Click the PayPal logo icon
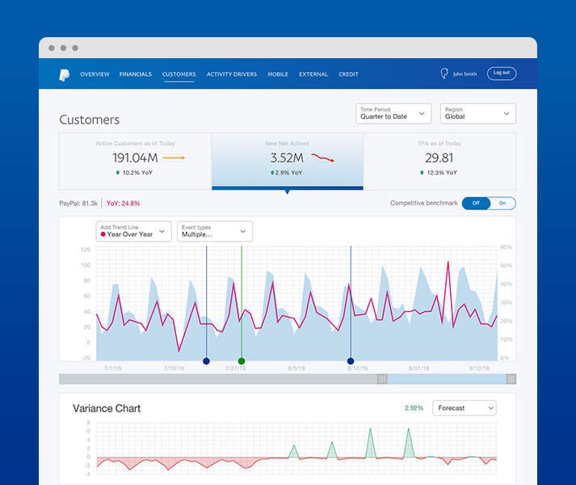This screenshot has height=485, width=576. [x=64, y=74]
